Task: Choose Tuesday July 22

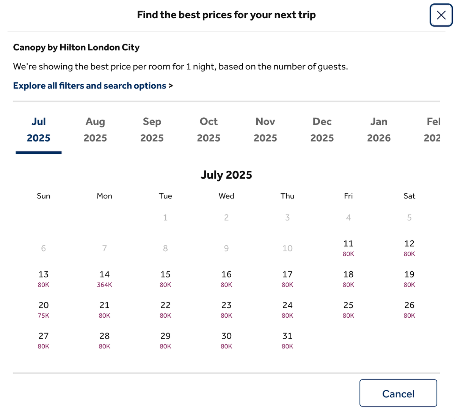Action: coord(165,309)
